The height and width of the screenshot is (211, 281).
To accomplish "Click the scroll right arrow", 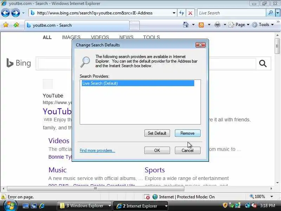I will 271,188.
